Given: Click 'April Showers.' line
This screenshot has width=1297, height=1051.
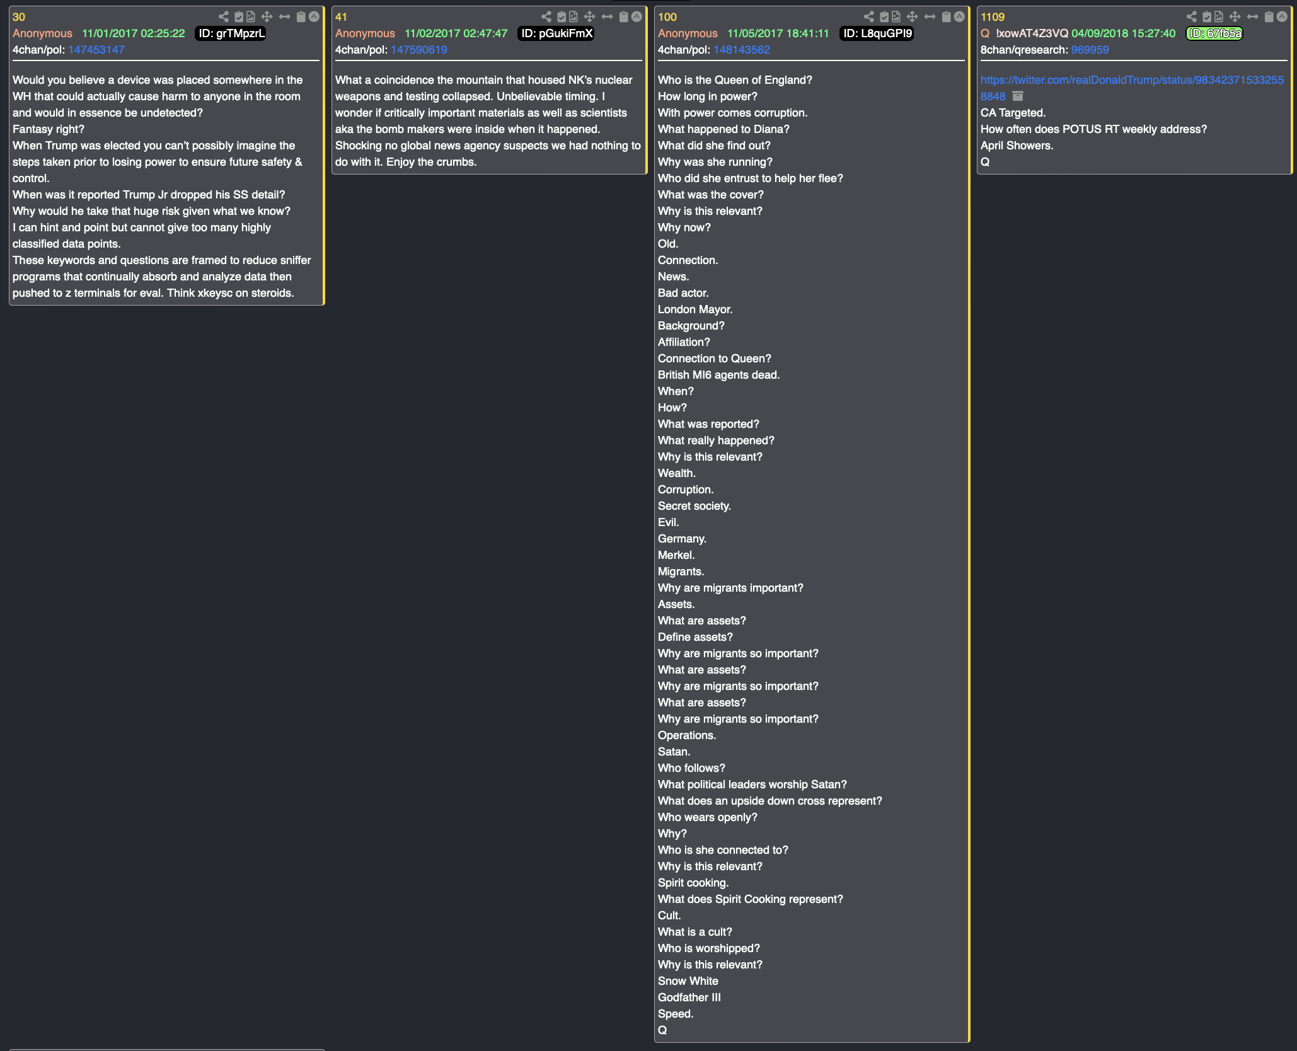Looking at the screenshot, I should (1017, 146).
